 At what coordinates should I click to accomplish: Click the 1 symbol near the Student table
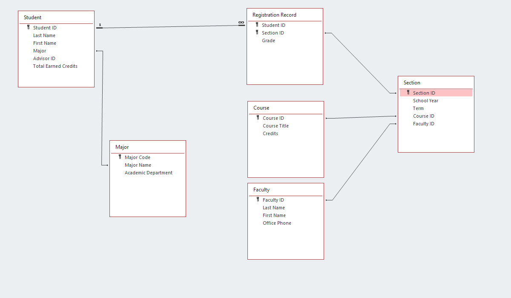[x=100, y=25]
